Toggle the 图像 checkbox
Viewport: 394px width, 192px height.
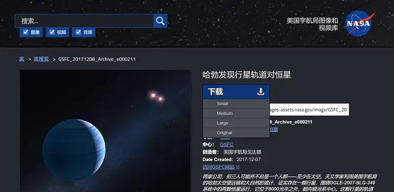click(x=26, y=32)
